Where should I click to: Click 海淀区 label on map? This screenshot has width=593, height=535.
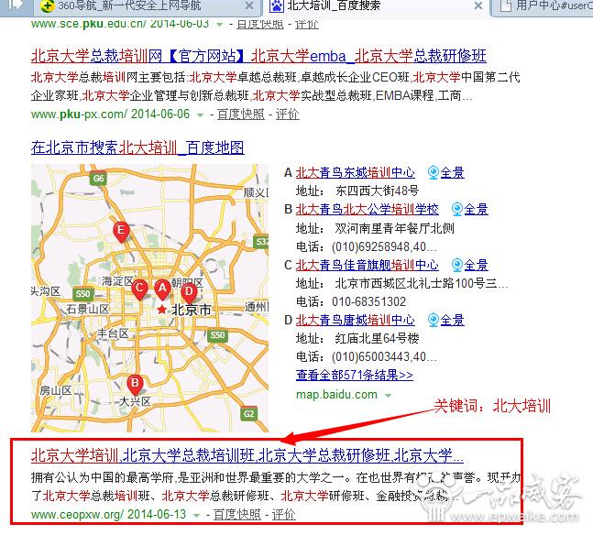point(117,281)
